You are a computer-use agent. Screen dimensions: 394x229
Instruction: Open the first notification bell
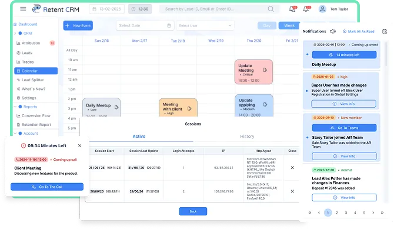[x=292, y=9]
